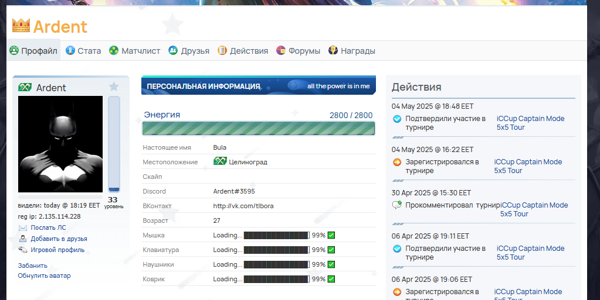Click the game profile controller icon
Image resolution: width=600 pixels, height=300 pixels.
pos(23,250)
